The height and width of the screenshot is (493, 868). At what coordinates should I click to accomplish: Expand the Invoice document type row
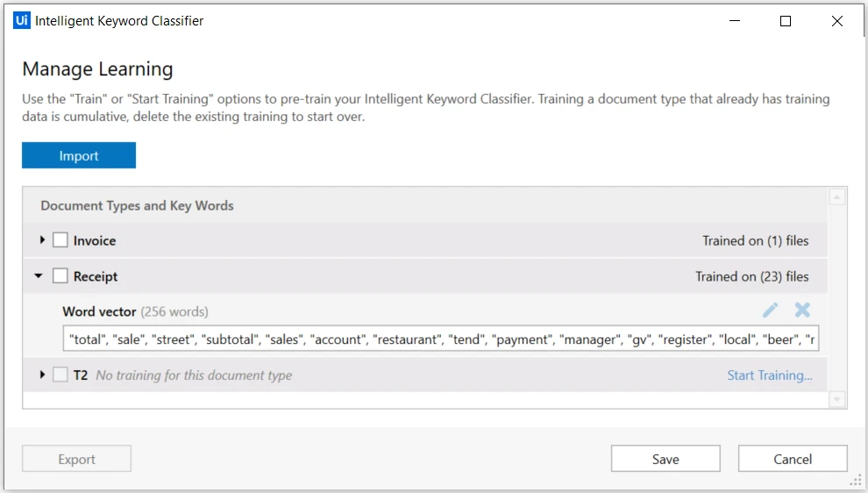tap(42, 240)
